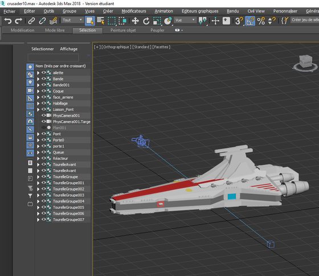
Task: Activate the Select Object tool
Action: (90, 21)
